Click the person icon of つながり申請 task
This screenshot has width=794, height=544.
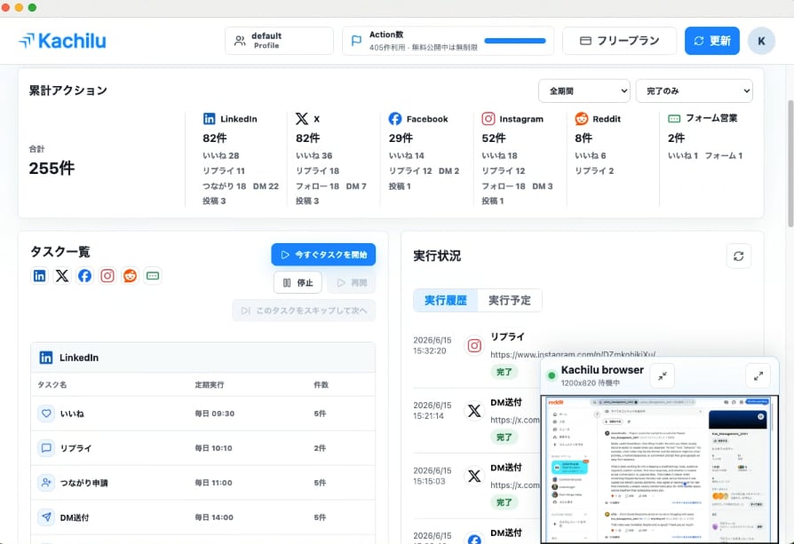(46, 483)
